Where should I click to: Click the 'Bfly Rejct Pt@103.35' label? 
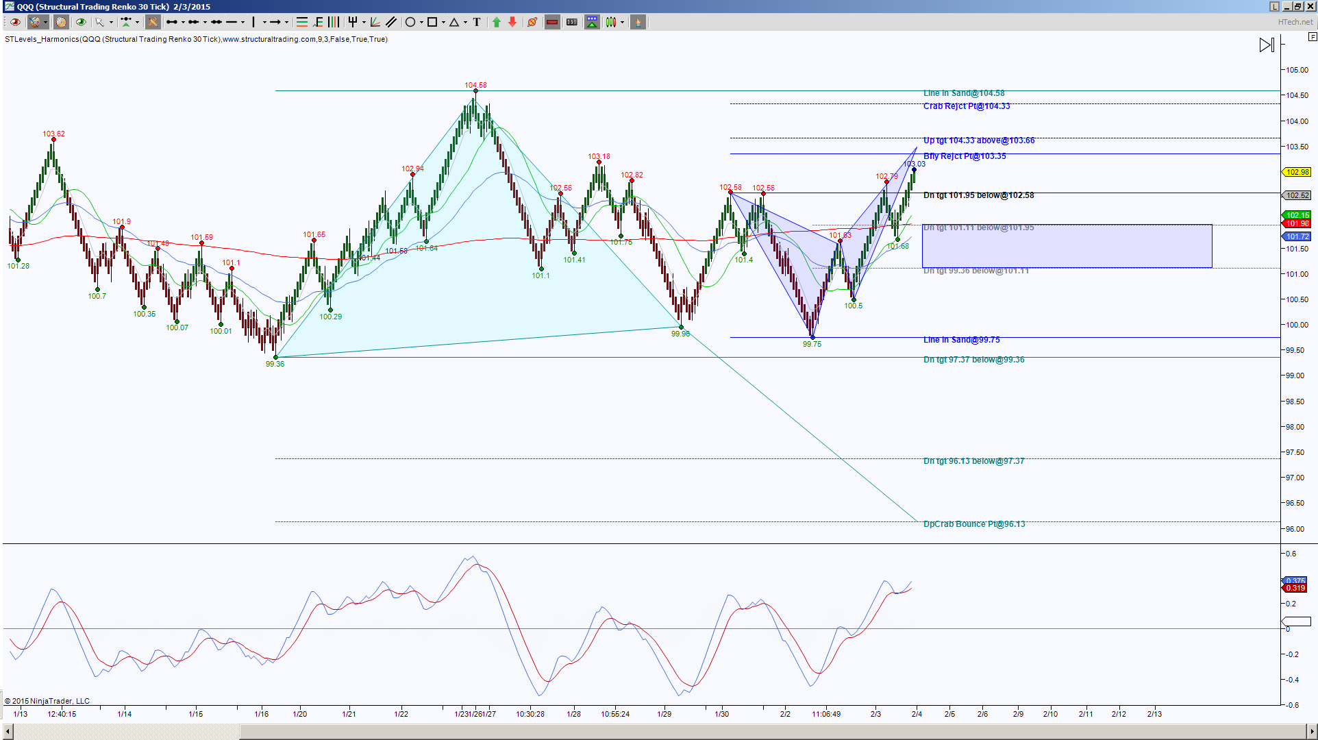click(x=965, y=156)
